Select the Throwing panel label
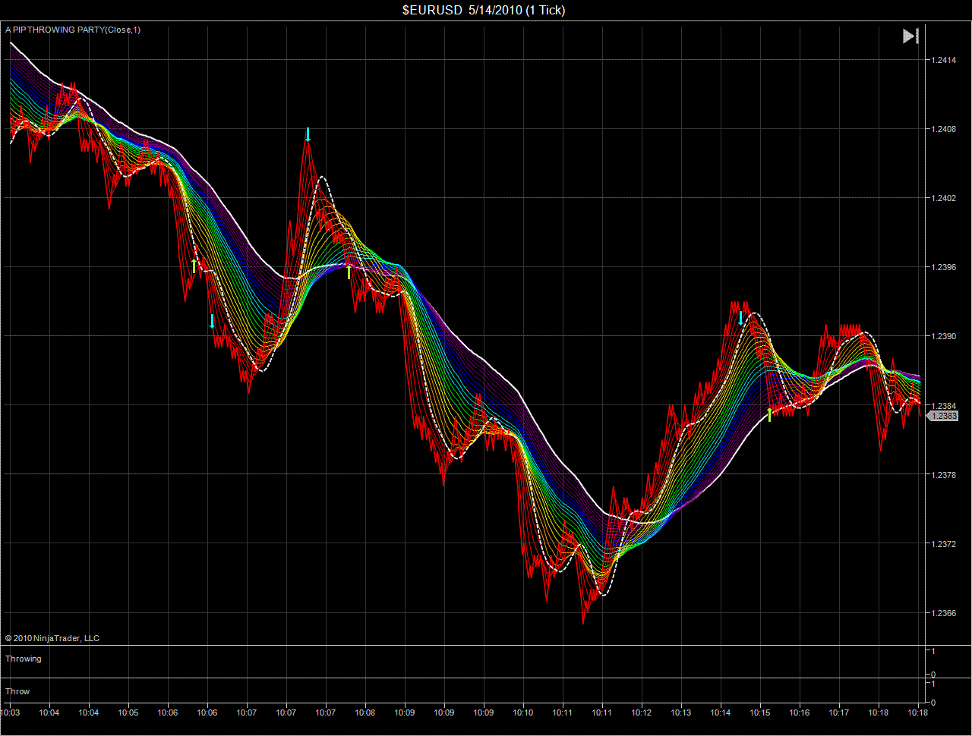Viewport: 972px width, 736px height. [x=24, y=659]
